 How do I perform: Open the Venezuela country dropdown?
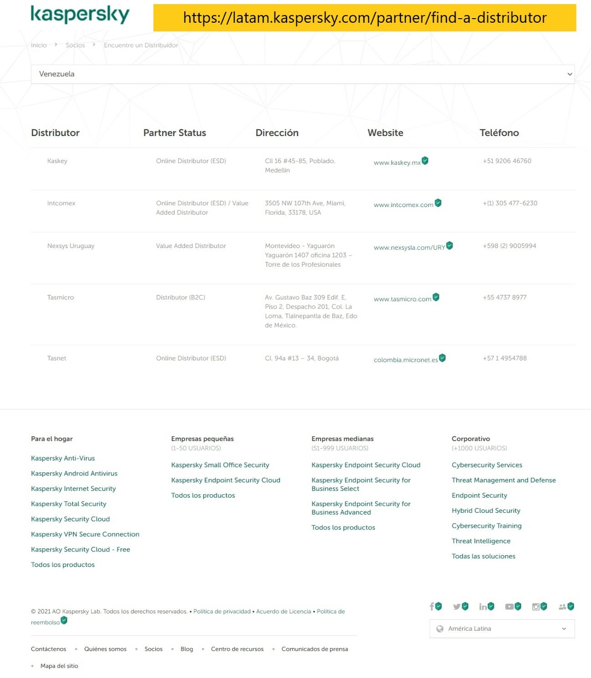coord(303,74)
